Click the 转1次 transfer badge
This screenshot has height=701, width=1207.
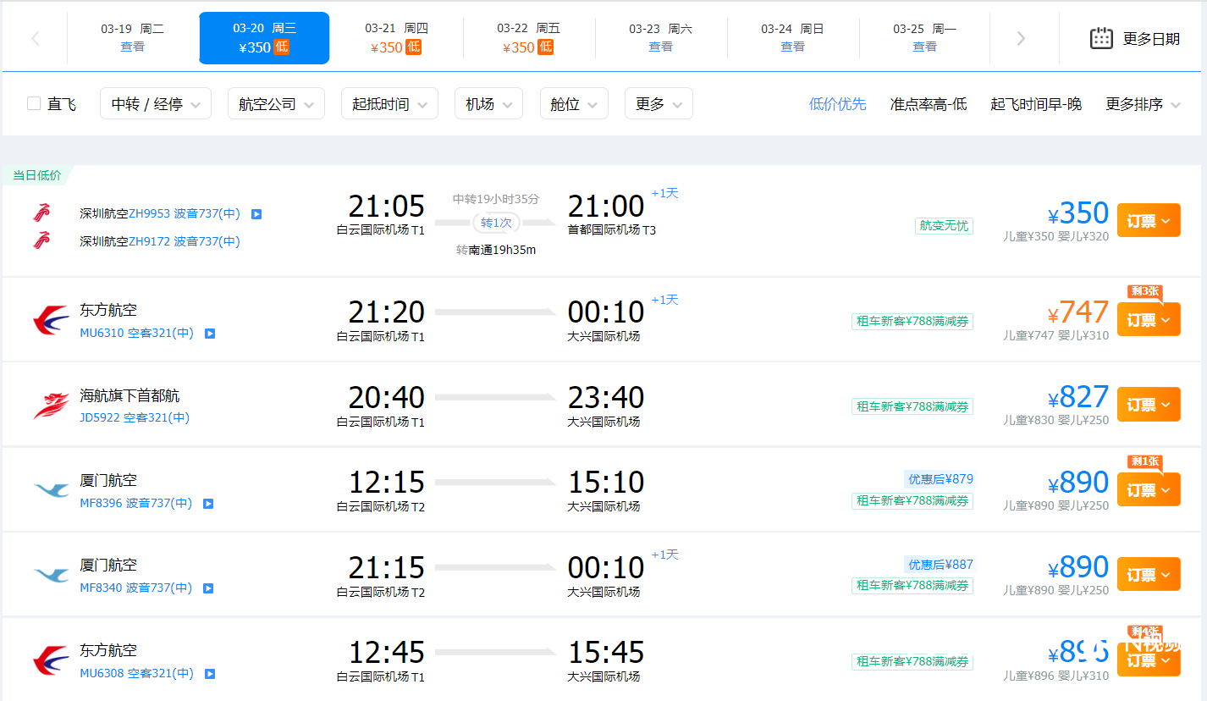click(x=496, y=223)
